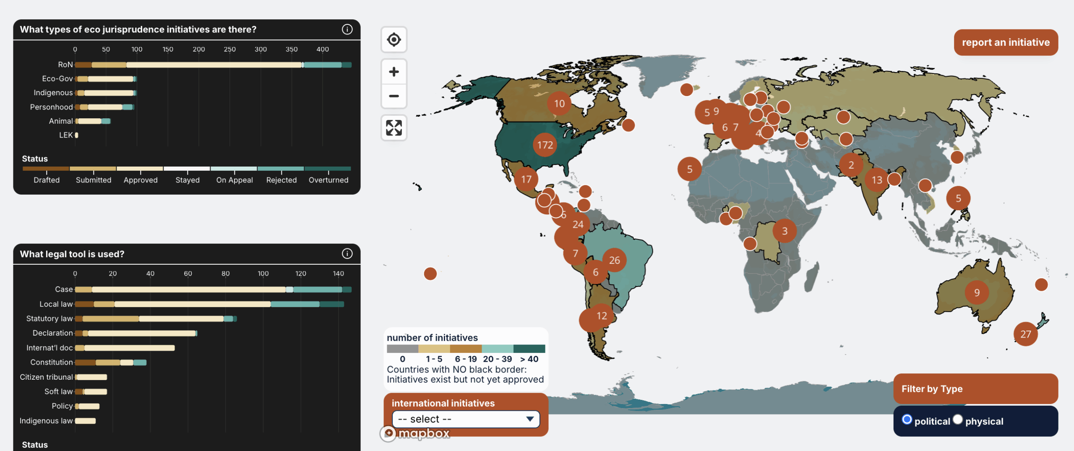Click the 172 cluster over the United States
Image resolution: width=1074 pixels, height=451 pixels.
pyautogui.click(x=544, y=145)
